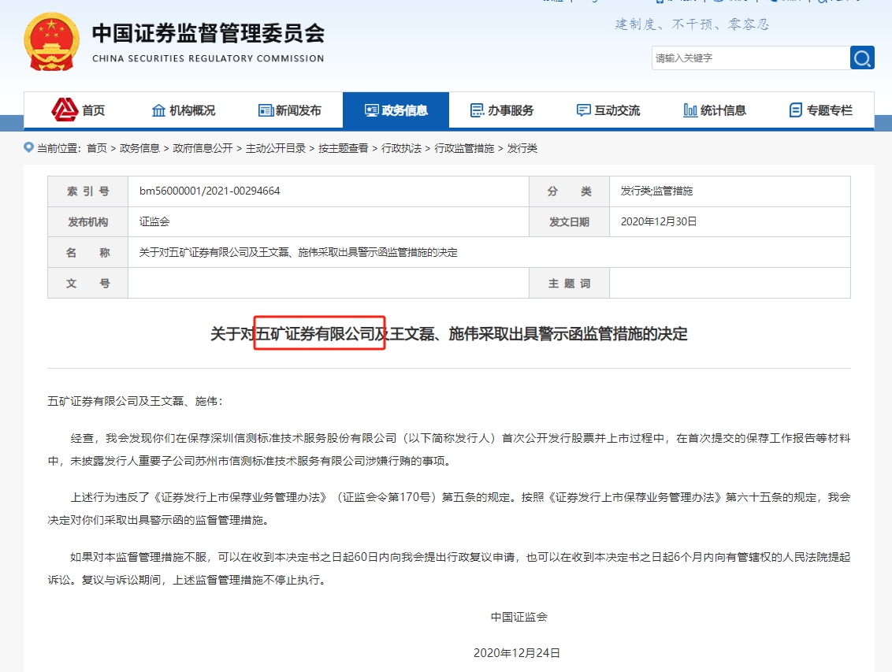Viewport: 892px width, 672px height.
Task: Click the national emblem logo
Action: tap(52, 41)
